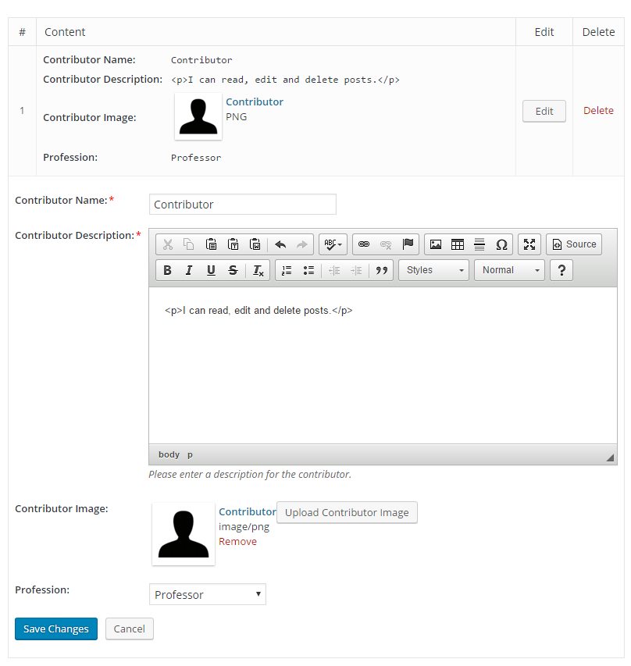Open About CKEditor question mark icon
This screenshot has width=631, height=666.
[x=561, y=270]
